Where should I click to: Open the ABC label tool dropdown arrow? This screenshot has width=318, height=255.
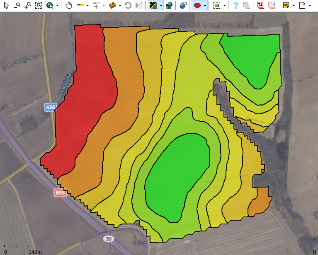click(x=104, y=6)
